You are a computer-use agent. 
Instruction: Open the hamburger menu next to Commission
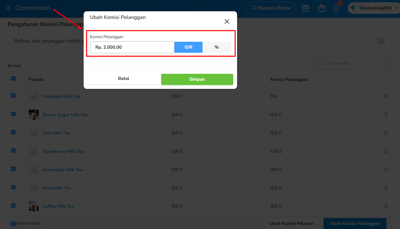click(x=8, y=8)
